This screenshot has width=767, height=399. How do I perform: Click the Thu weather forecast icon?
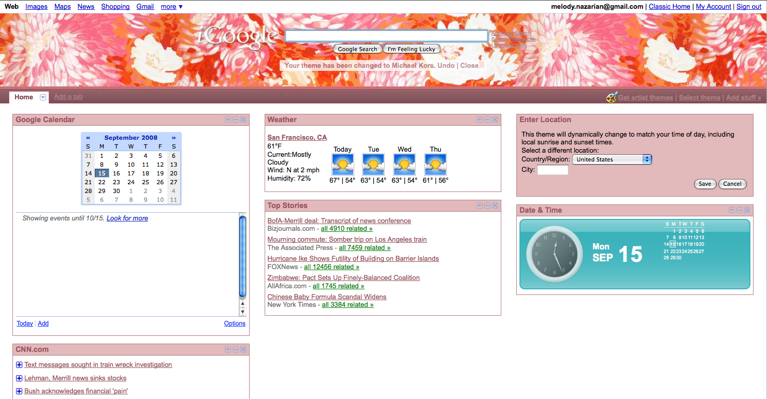tap(436, 165)
